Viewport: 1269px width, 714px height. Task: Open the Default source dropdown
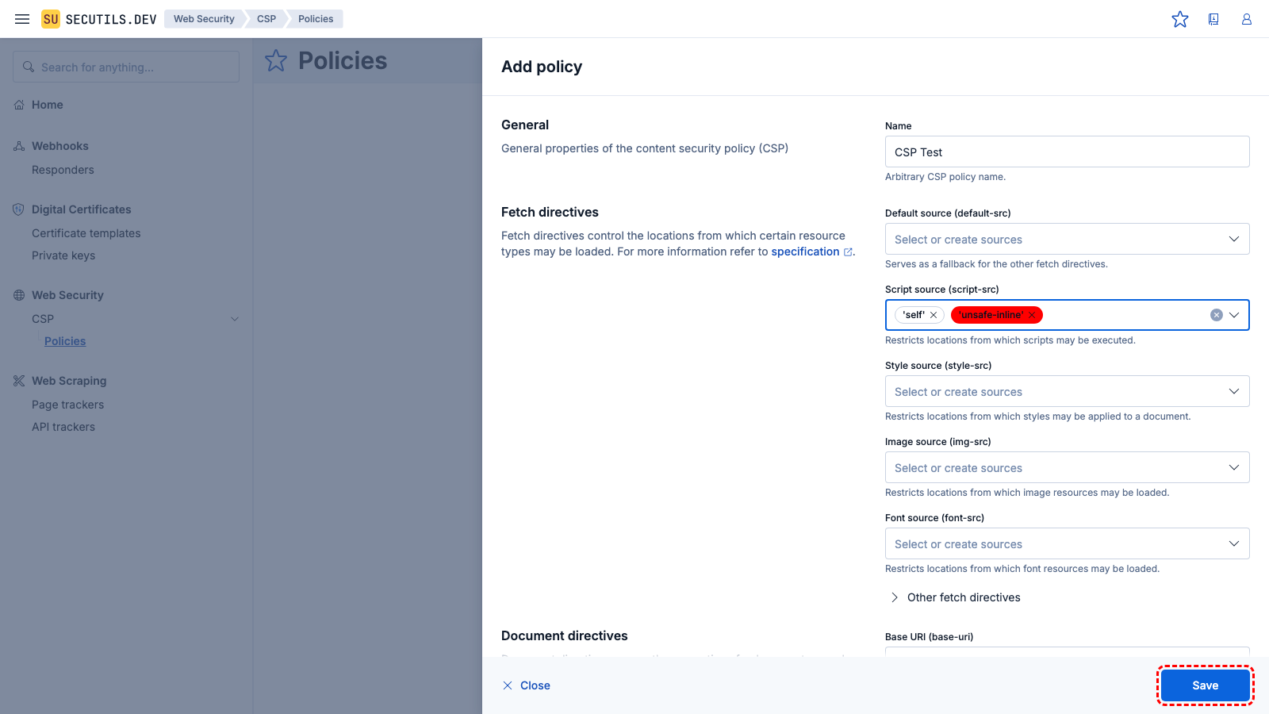(x=1067, y=239)
